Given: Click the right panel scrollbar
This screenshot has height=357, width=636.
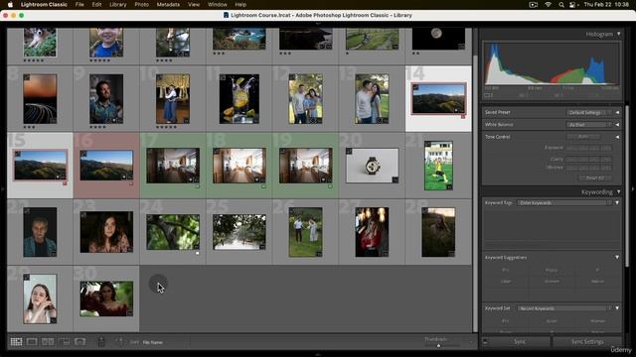Looking at the screenshot, I should (x=627, y=186).
